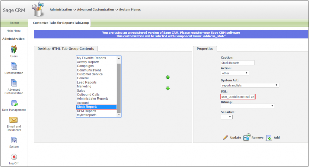
Task: Click the administration tools bucket icon
Action: tap(38, 9)
